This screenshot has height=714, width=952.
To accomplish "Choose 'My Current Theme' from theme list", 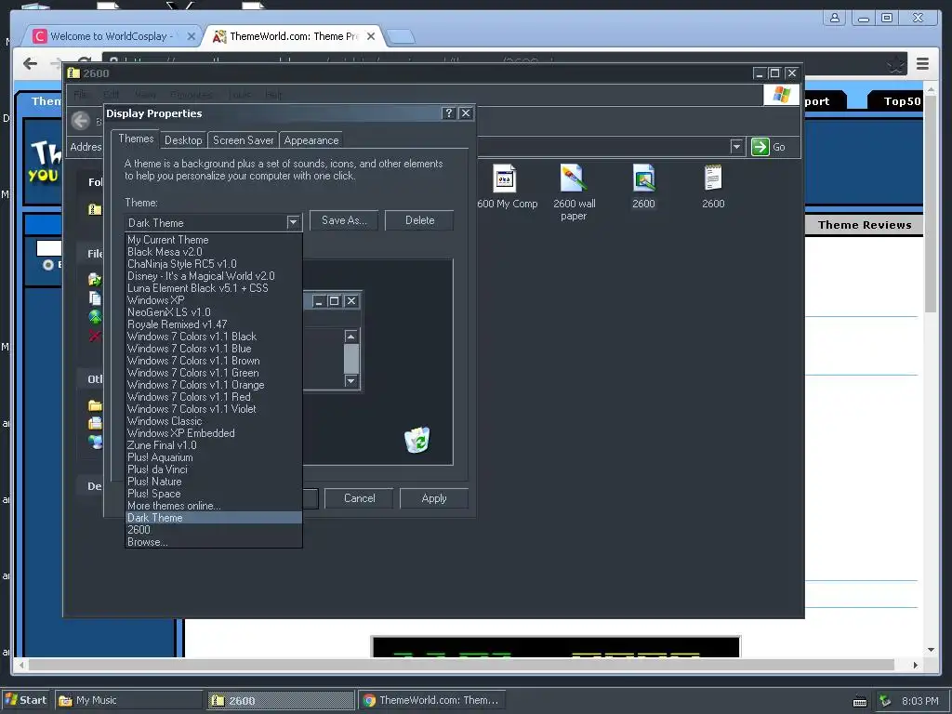I will tap(214, 240).
